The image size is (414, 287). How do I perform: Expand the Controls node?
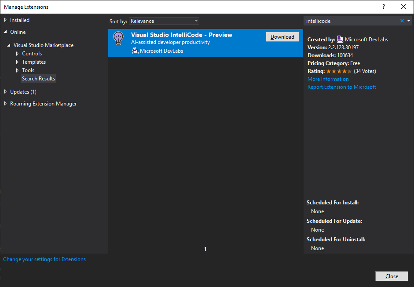point(17,54)
